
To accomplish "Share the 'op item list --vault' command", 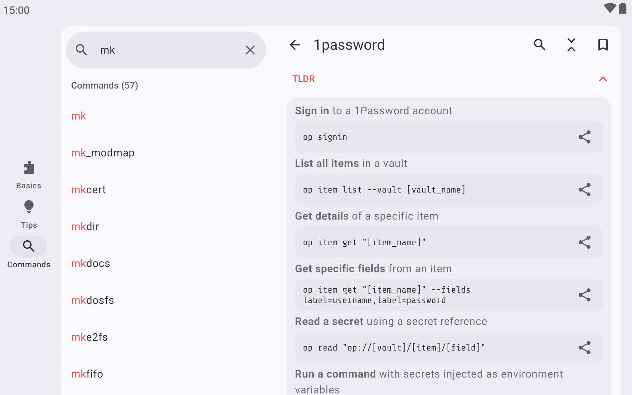I will (585, 190).
